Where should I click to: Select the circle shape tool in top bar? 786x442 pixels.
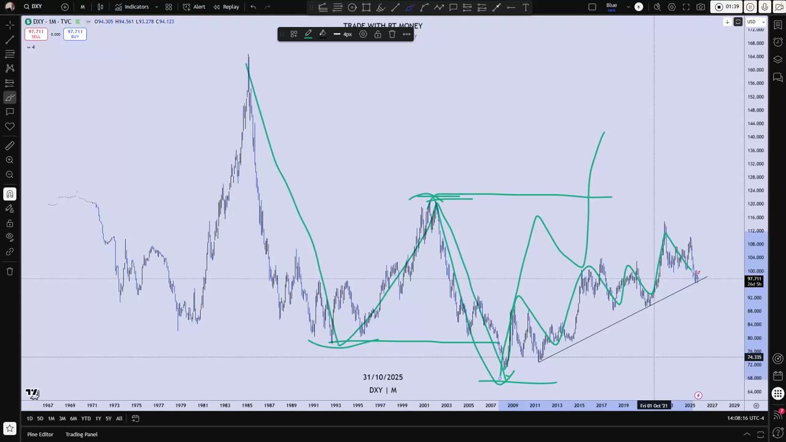[x=352, y=7]
